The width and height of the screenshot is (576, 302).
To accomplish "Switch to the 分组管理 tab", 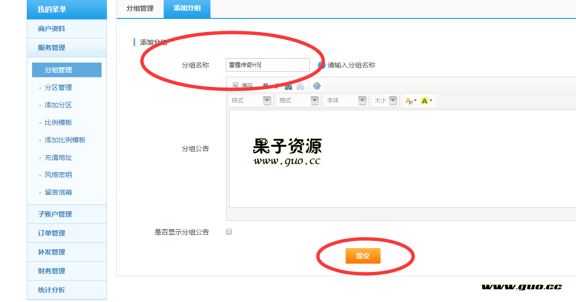I will click(140, 9).
